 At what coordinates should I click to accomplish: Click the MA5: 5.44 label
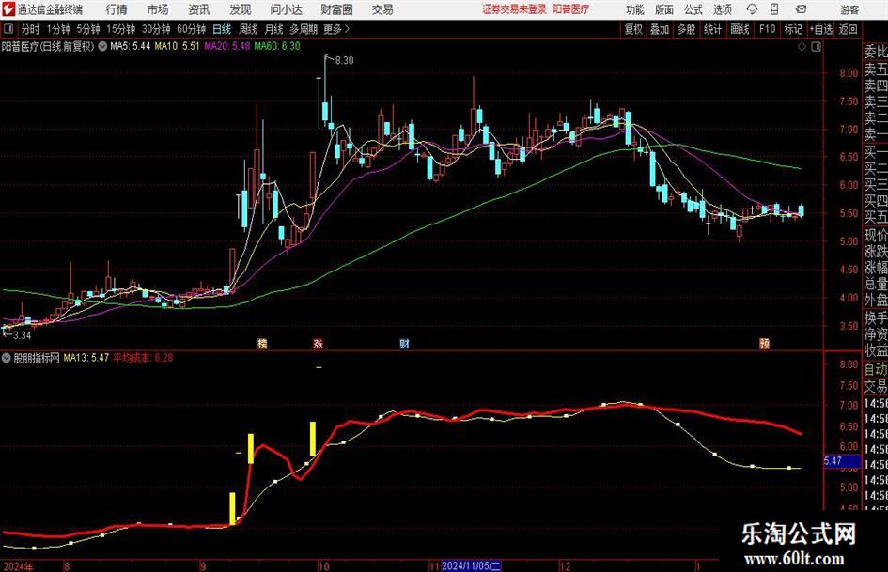tap(131, 46)
